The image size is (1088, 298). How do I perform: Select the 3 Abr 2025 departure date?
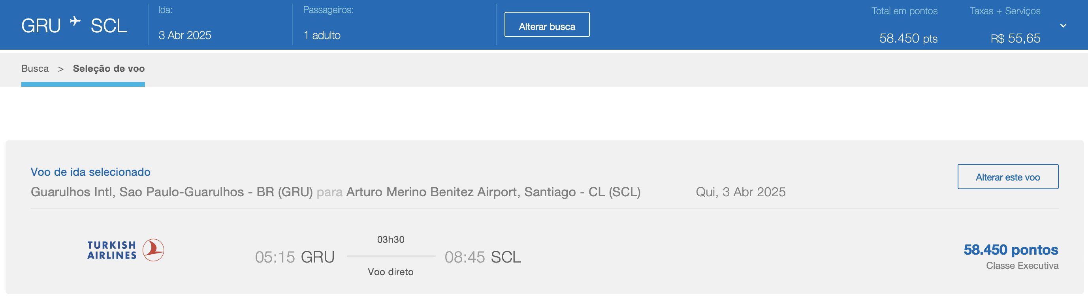184,35
